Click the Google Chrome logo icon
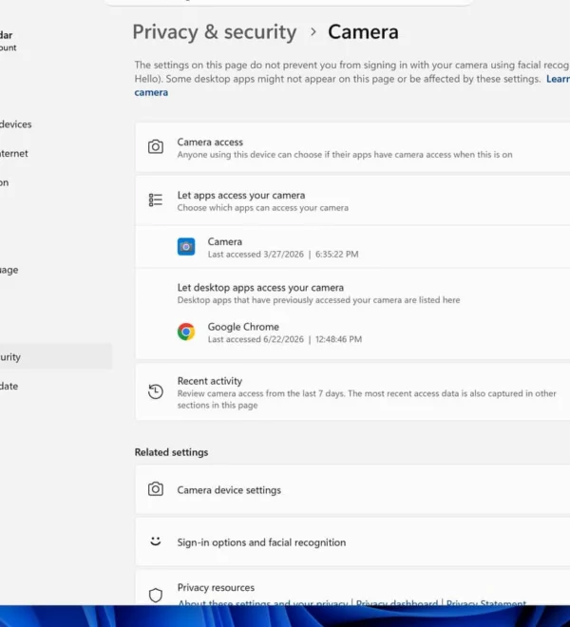Image resolution: width=570 pixels, height=627 pixels. coord(186,332)
